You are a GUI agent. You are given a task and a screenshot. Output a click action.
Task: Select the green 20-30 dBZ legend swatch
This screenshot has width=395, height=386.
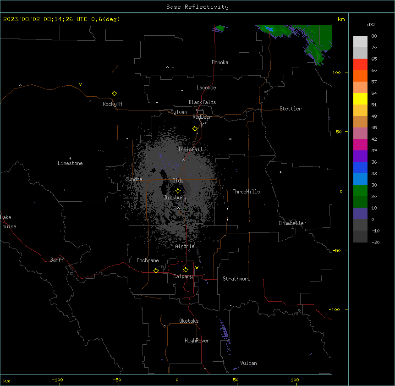coord(360,191)
